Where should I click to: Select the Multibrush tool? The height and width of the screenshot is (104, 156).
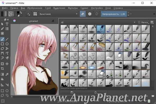pyautogui.click(x=7, y=58)
